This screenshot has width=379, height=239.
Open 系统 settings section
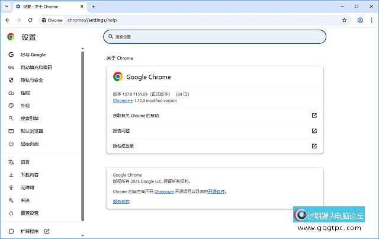25,200
